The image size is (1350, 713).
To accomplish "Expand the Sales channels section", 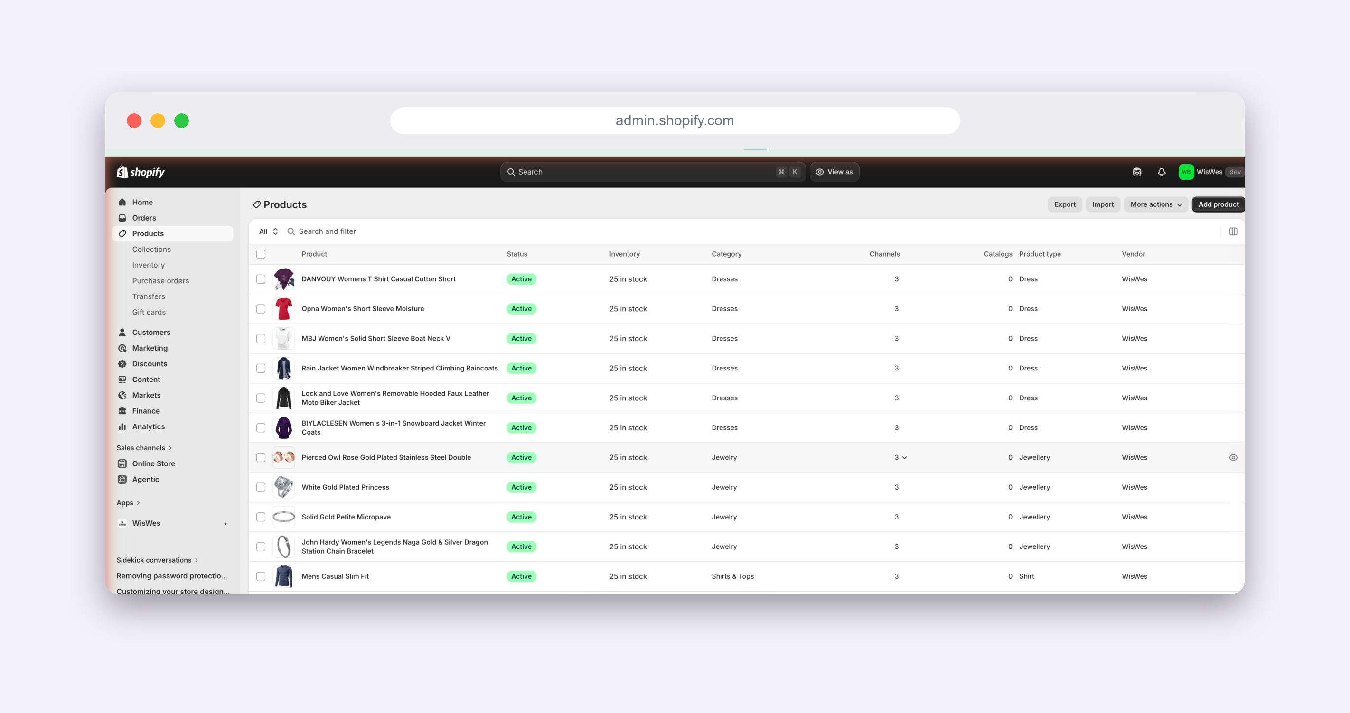I will click(x=144, y=448).
